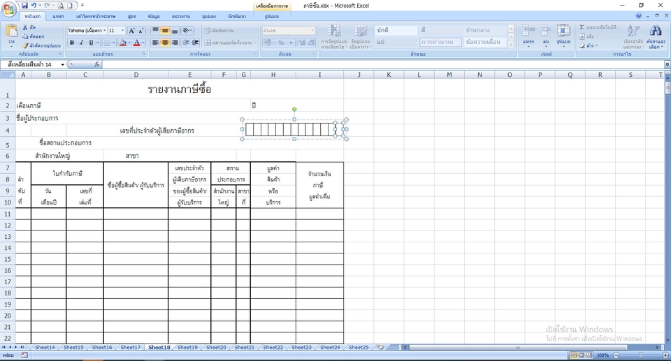Open Insert cells (แทรก) in Cells group
671x361 pixels.
(528, 35)
